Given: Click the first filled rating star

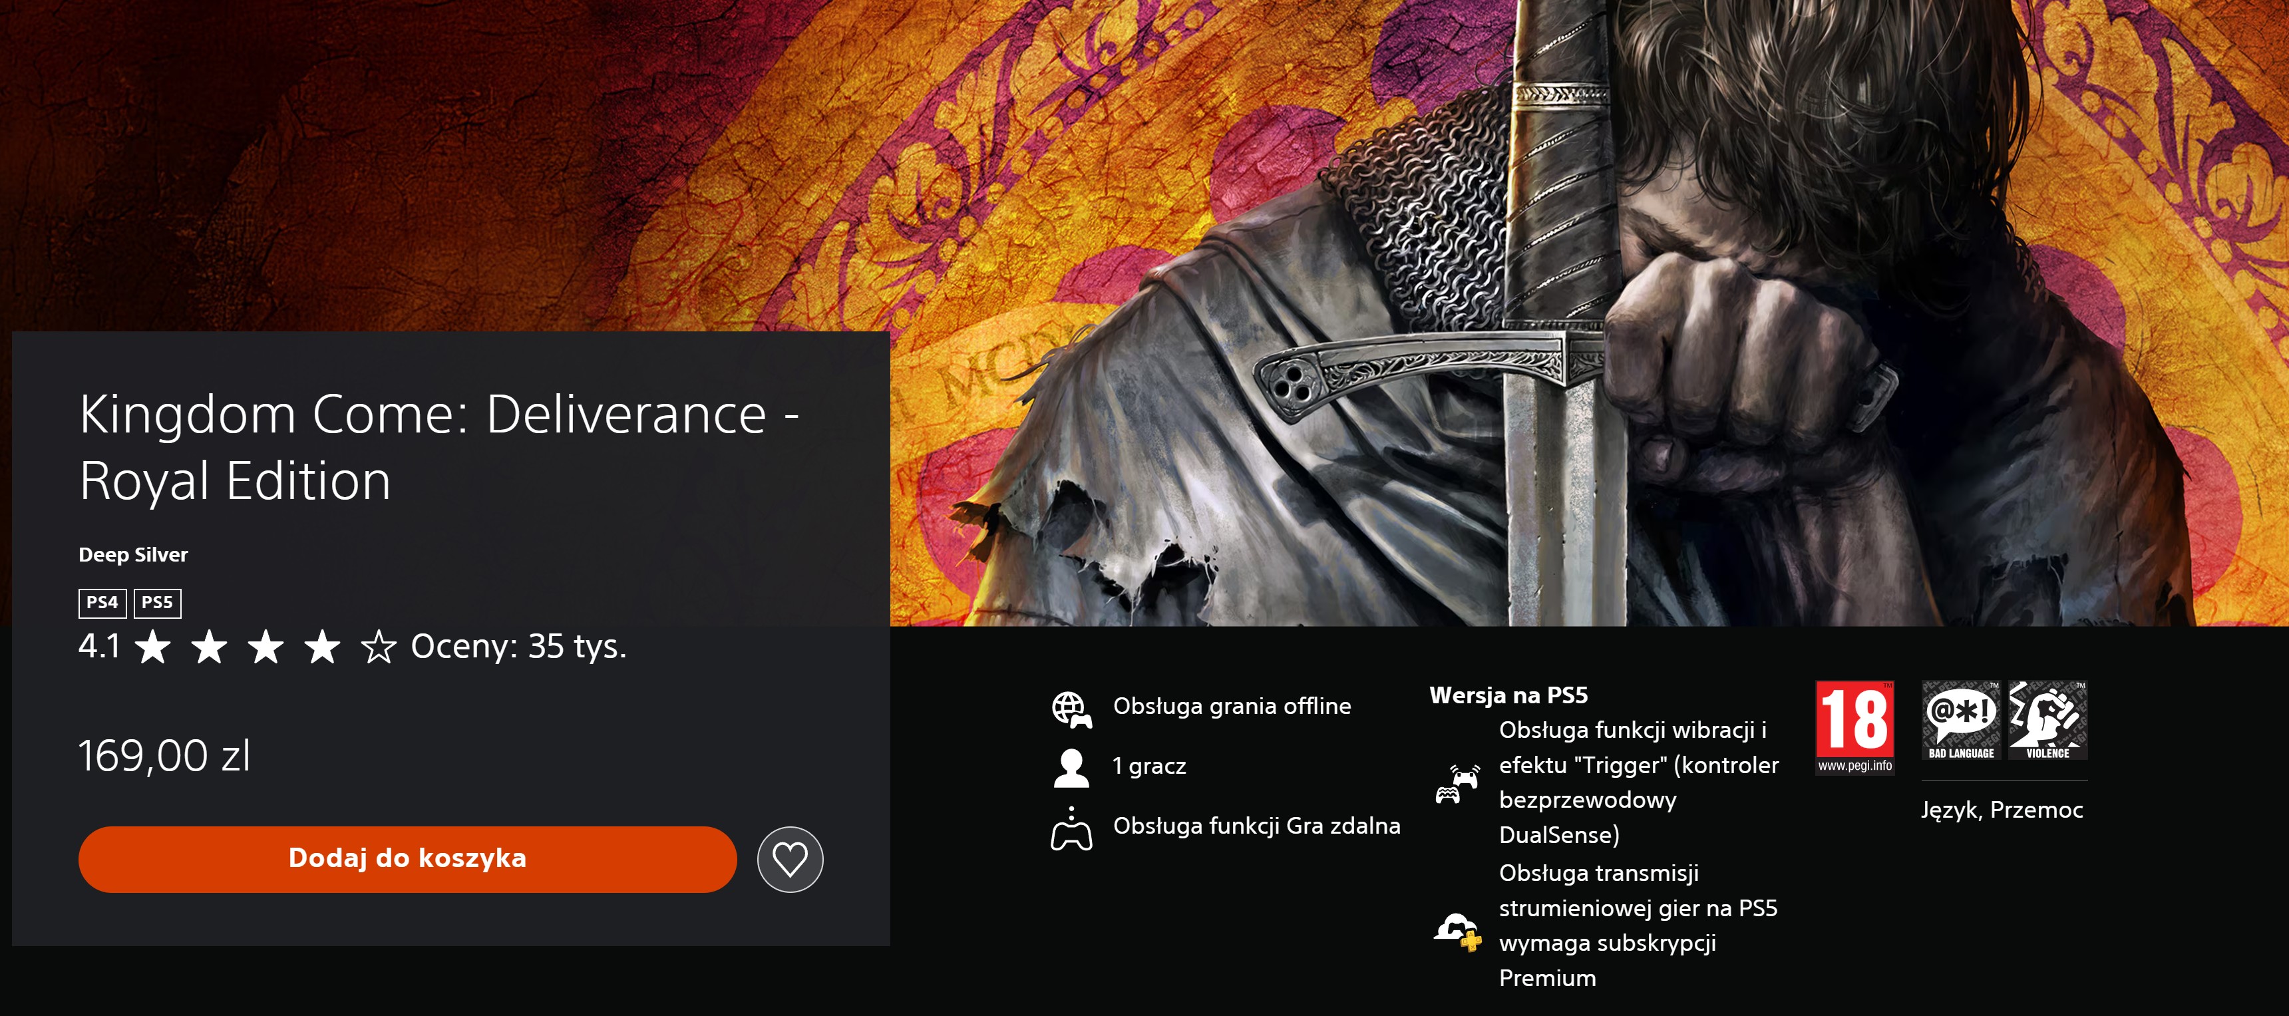Looking at the screenshot, I should point(153,647).
